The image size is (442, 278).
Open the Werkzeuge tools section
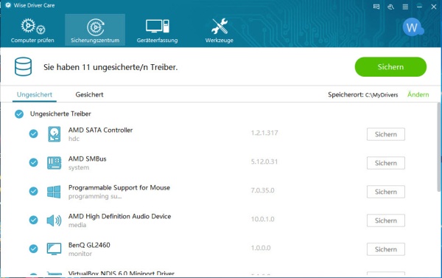(220, 30)
